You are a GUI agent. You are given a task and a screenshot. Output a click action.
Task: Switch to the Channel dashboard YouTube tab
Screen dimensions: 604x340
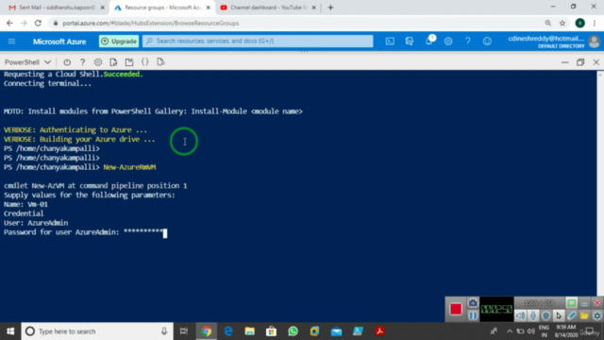tap(268, 8)
